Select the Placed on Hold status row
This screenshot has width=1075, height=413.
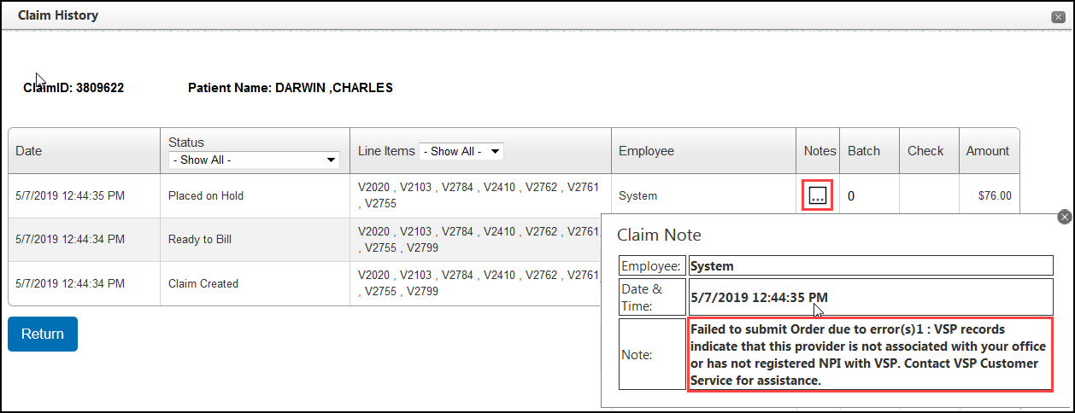click(206, 196)
